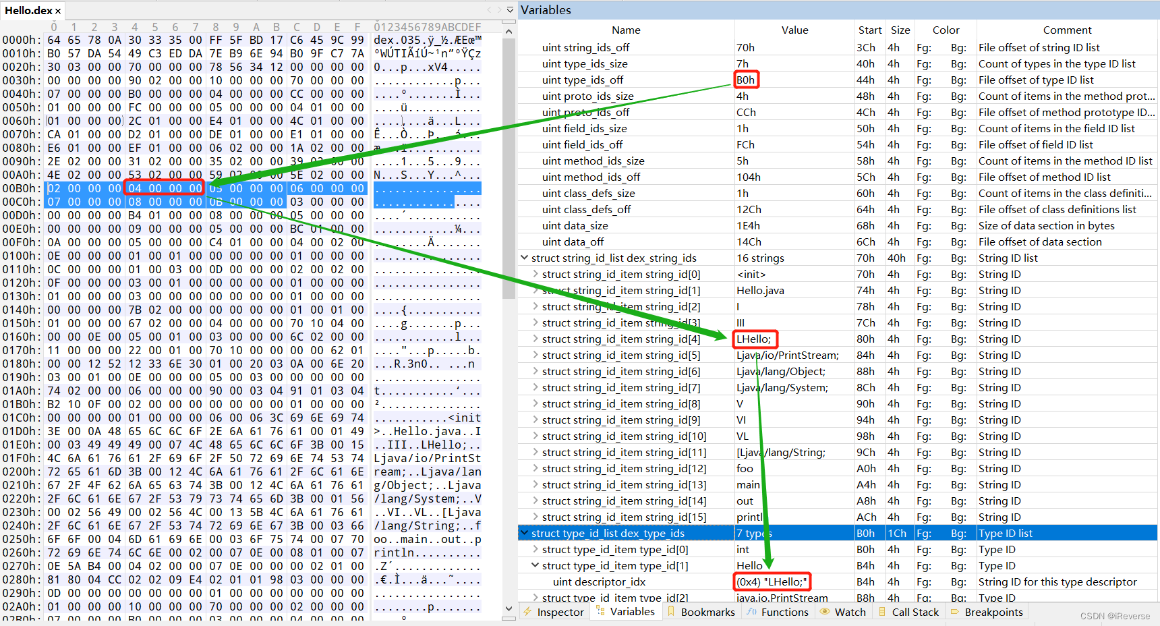
Task: Select the uint string_ids_off row
Action: 838,47
